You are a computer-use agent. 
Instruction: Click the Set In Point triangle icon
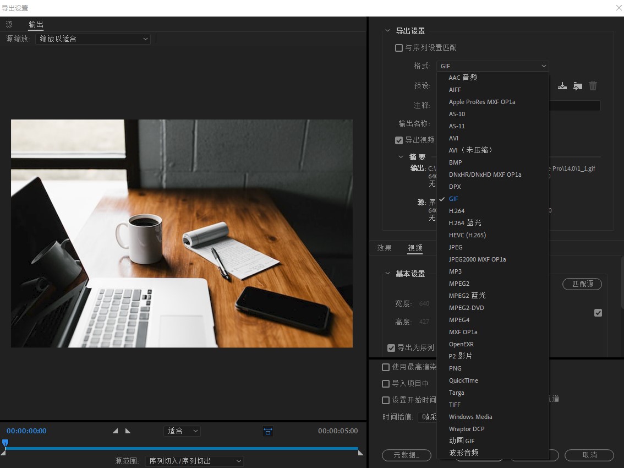tap(115, 431)
